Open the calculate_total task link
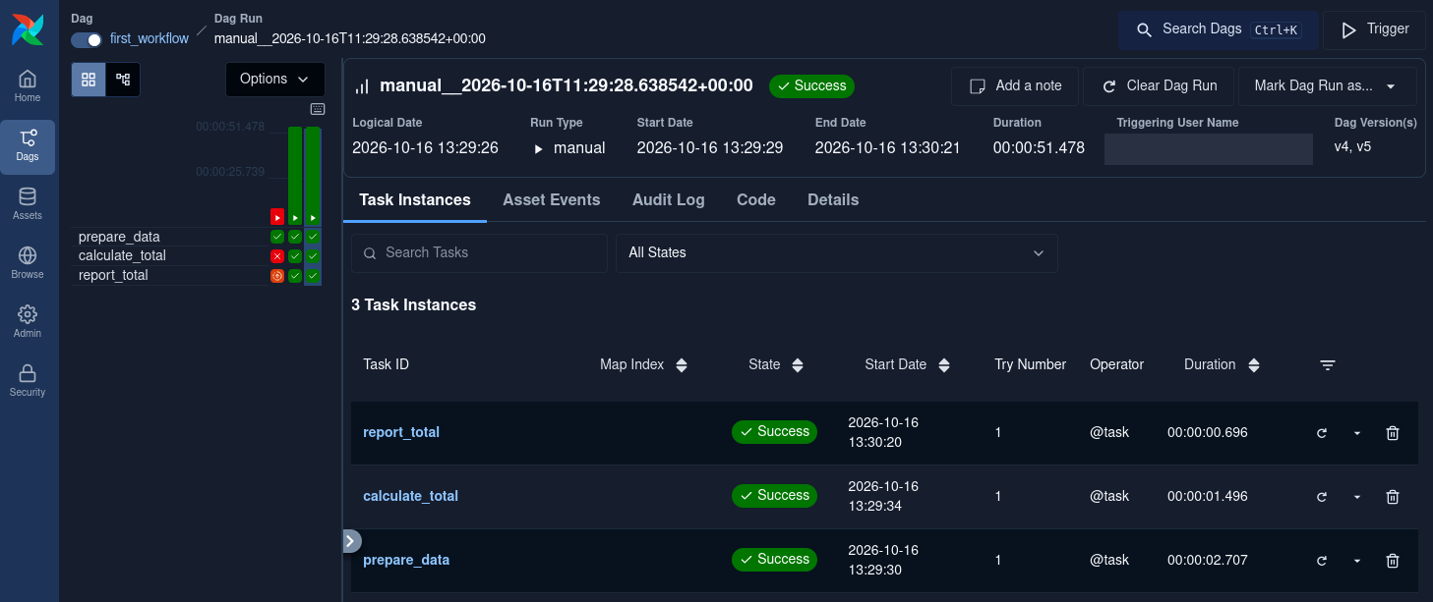 (x=410, y=497)
